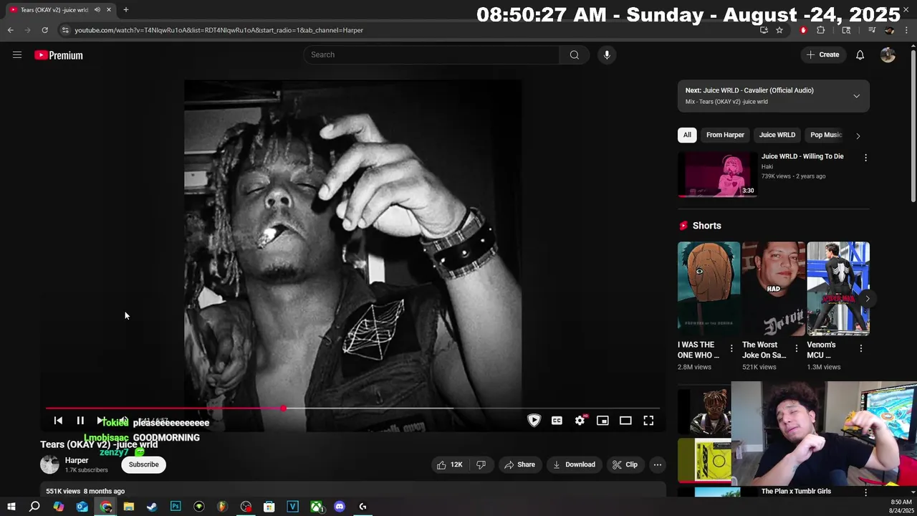This screenshot has width=917, height=516.
Task: Open the Chrome extensions puzzle icon
Action: [x=821, y=30]
